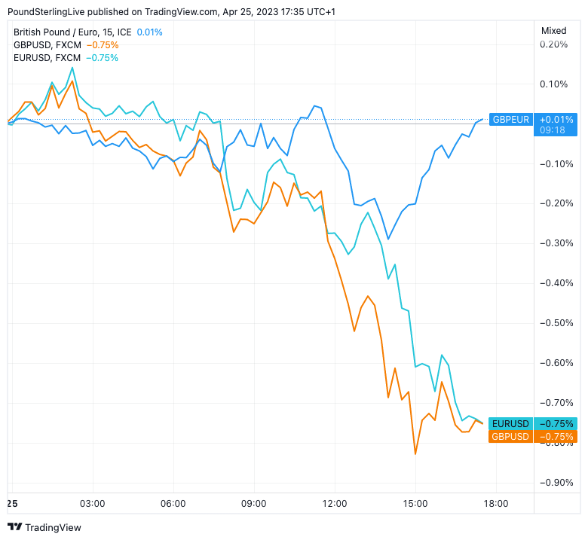
Task: Select EURUSD, FXCM legend entry
Action: pyautogui.click(x=47, y=57)
